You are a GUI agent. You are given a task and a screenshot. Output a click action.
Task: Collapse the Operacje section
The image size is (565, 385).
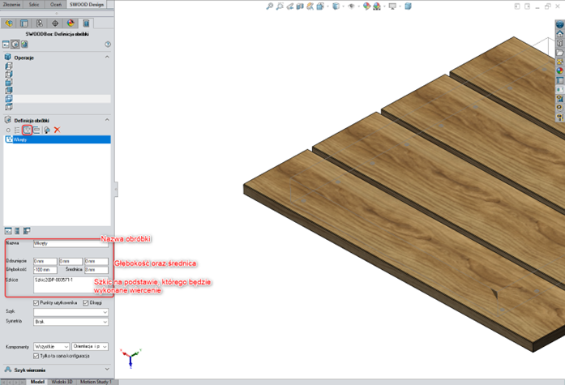[x=107, y=58]
